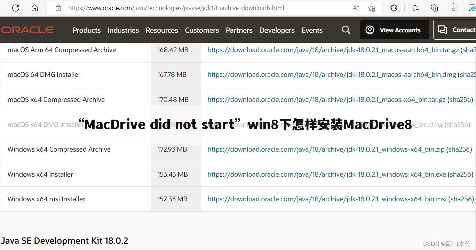Go to the browser home page icon

coord(35,8)
